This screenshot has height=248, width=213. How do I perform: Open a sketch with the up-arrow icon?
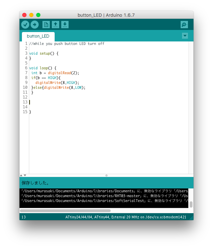(55, 25)
